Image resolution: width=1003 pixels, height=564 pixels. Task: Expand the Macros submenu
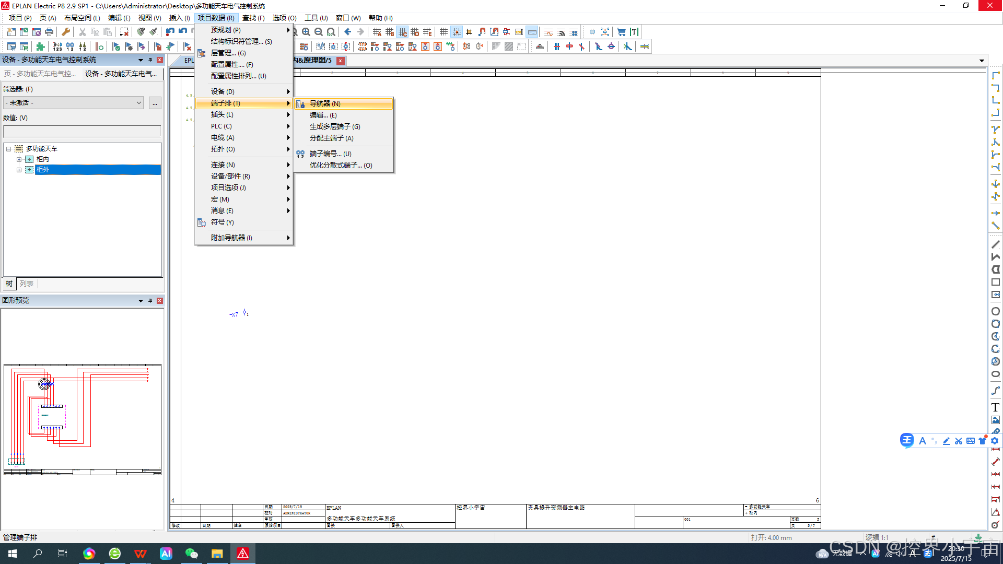(243, 199)
